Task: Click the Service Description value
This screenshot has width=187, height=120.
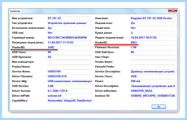Action: click(x=153, y=72)
